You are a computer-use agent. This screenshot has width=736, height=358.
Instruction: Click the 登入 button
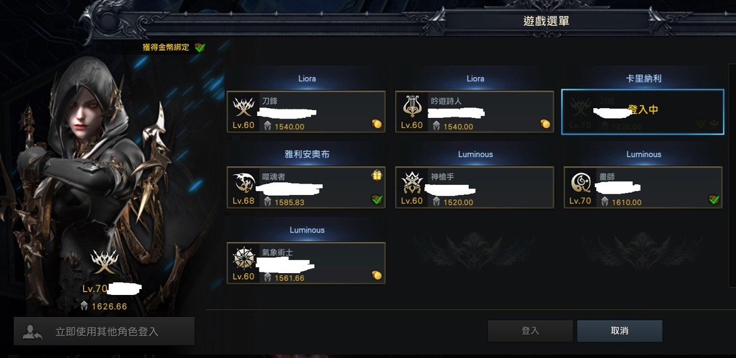(x=530, y=331)
